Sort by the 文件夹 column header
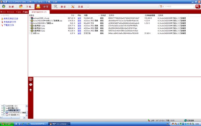The image size is (201, 126). 173,15
